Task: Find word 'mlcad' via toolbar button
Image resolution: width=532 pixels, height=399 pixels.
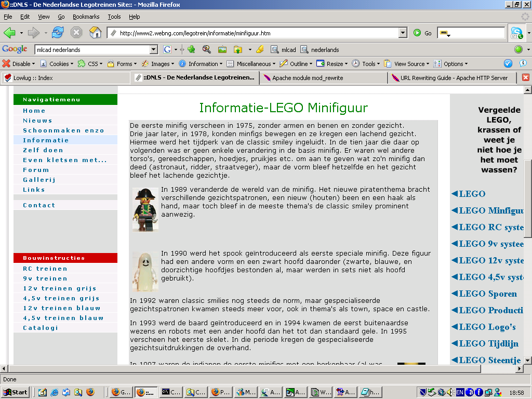Action: coord(283,49)
